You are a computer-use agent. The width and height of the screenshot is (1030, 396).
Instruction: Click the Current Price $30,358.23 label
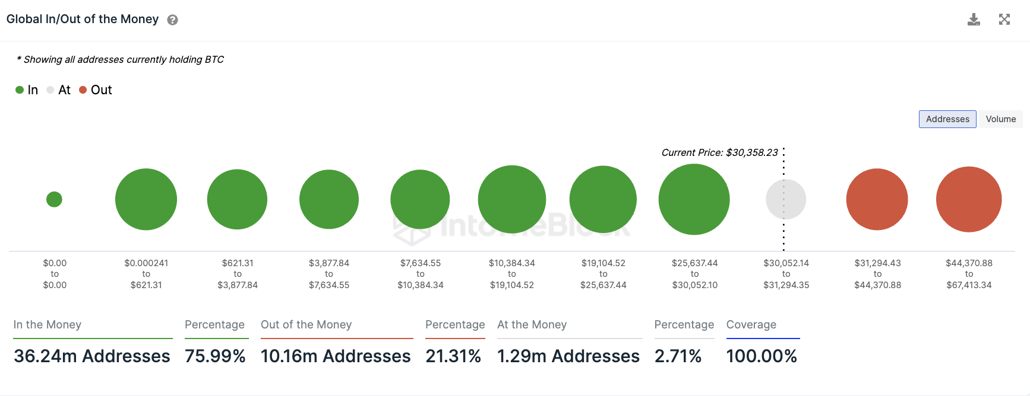click(719, 153)
